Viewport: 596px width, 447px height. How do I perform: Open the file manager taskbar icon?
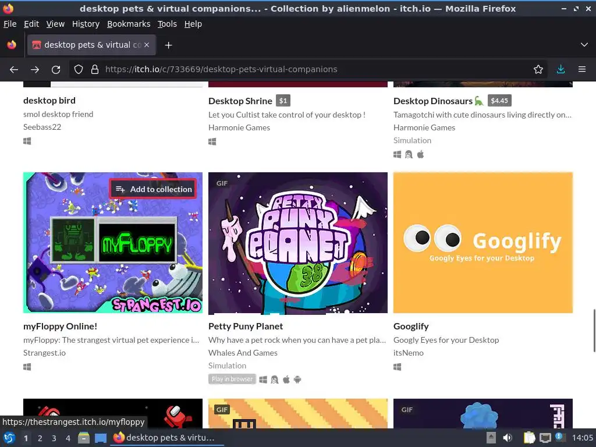pos(84,438)
